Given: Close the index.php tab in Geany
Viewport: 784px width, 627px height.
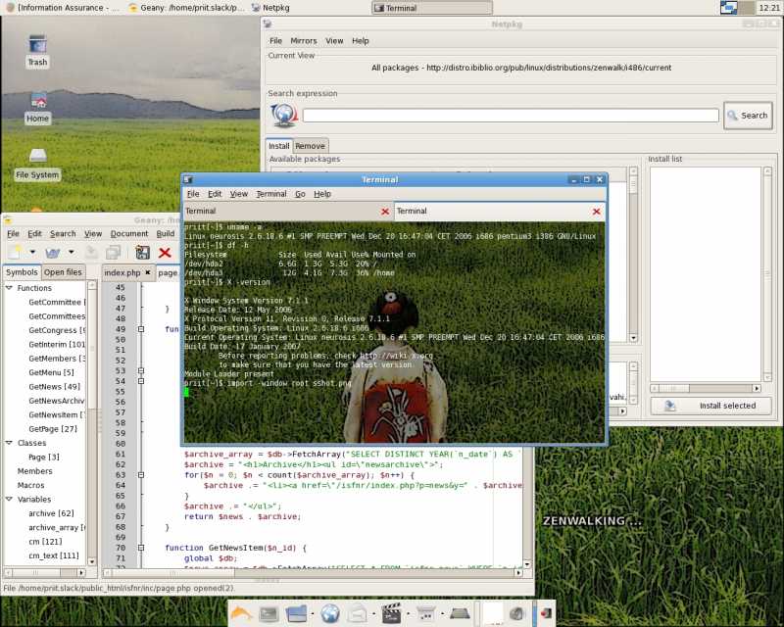Looking at the screenshot, I should coord(148,272).
